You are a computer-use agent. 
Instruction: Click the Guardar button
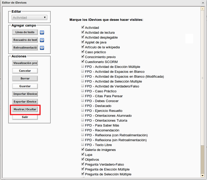tap(25, 86)
